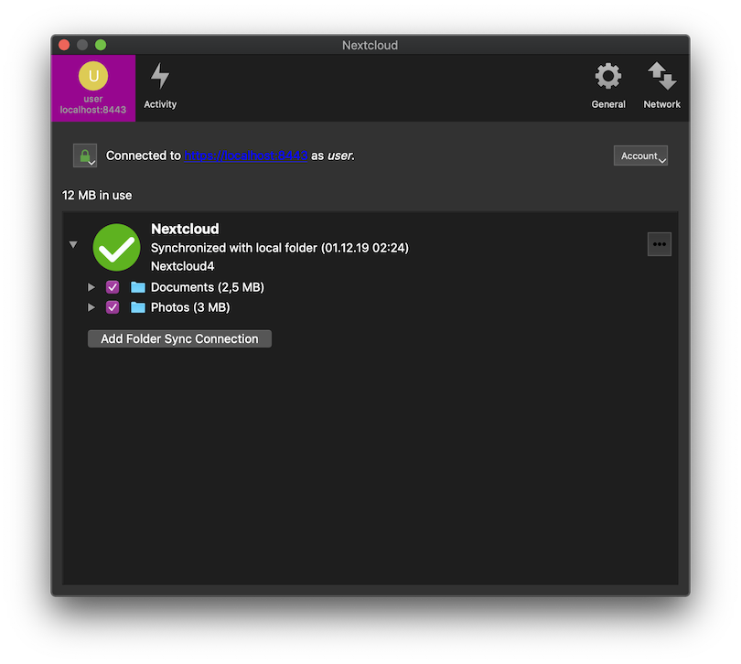
Task: Click the Photos blue folder icon
Action: click(x=137, y=307)
